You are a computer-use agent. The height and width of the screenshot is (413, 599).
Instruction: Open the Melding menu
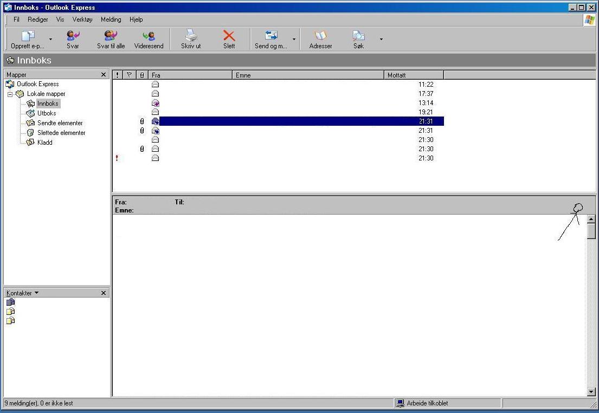pyautogui.click(x=111, y=20)
